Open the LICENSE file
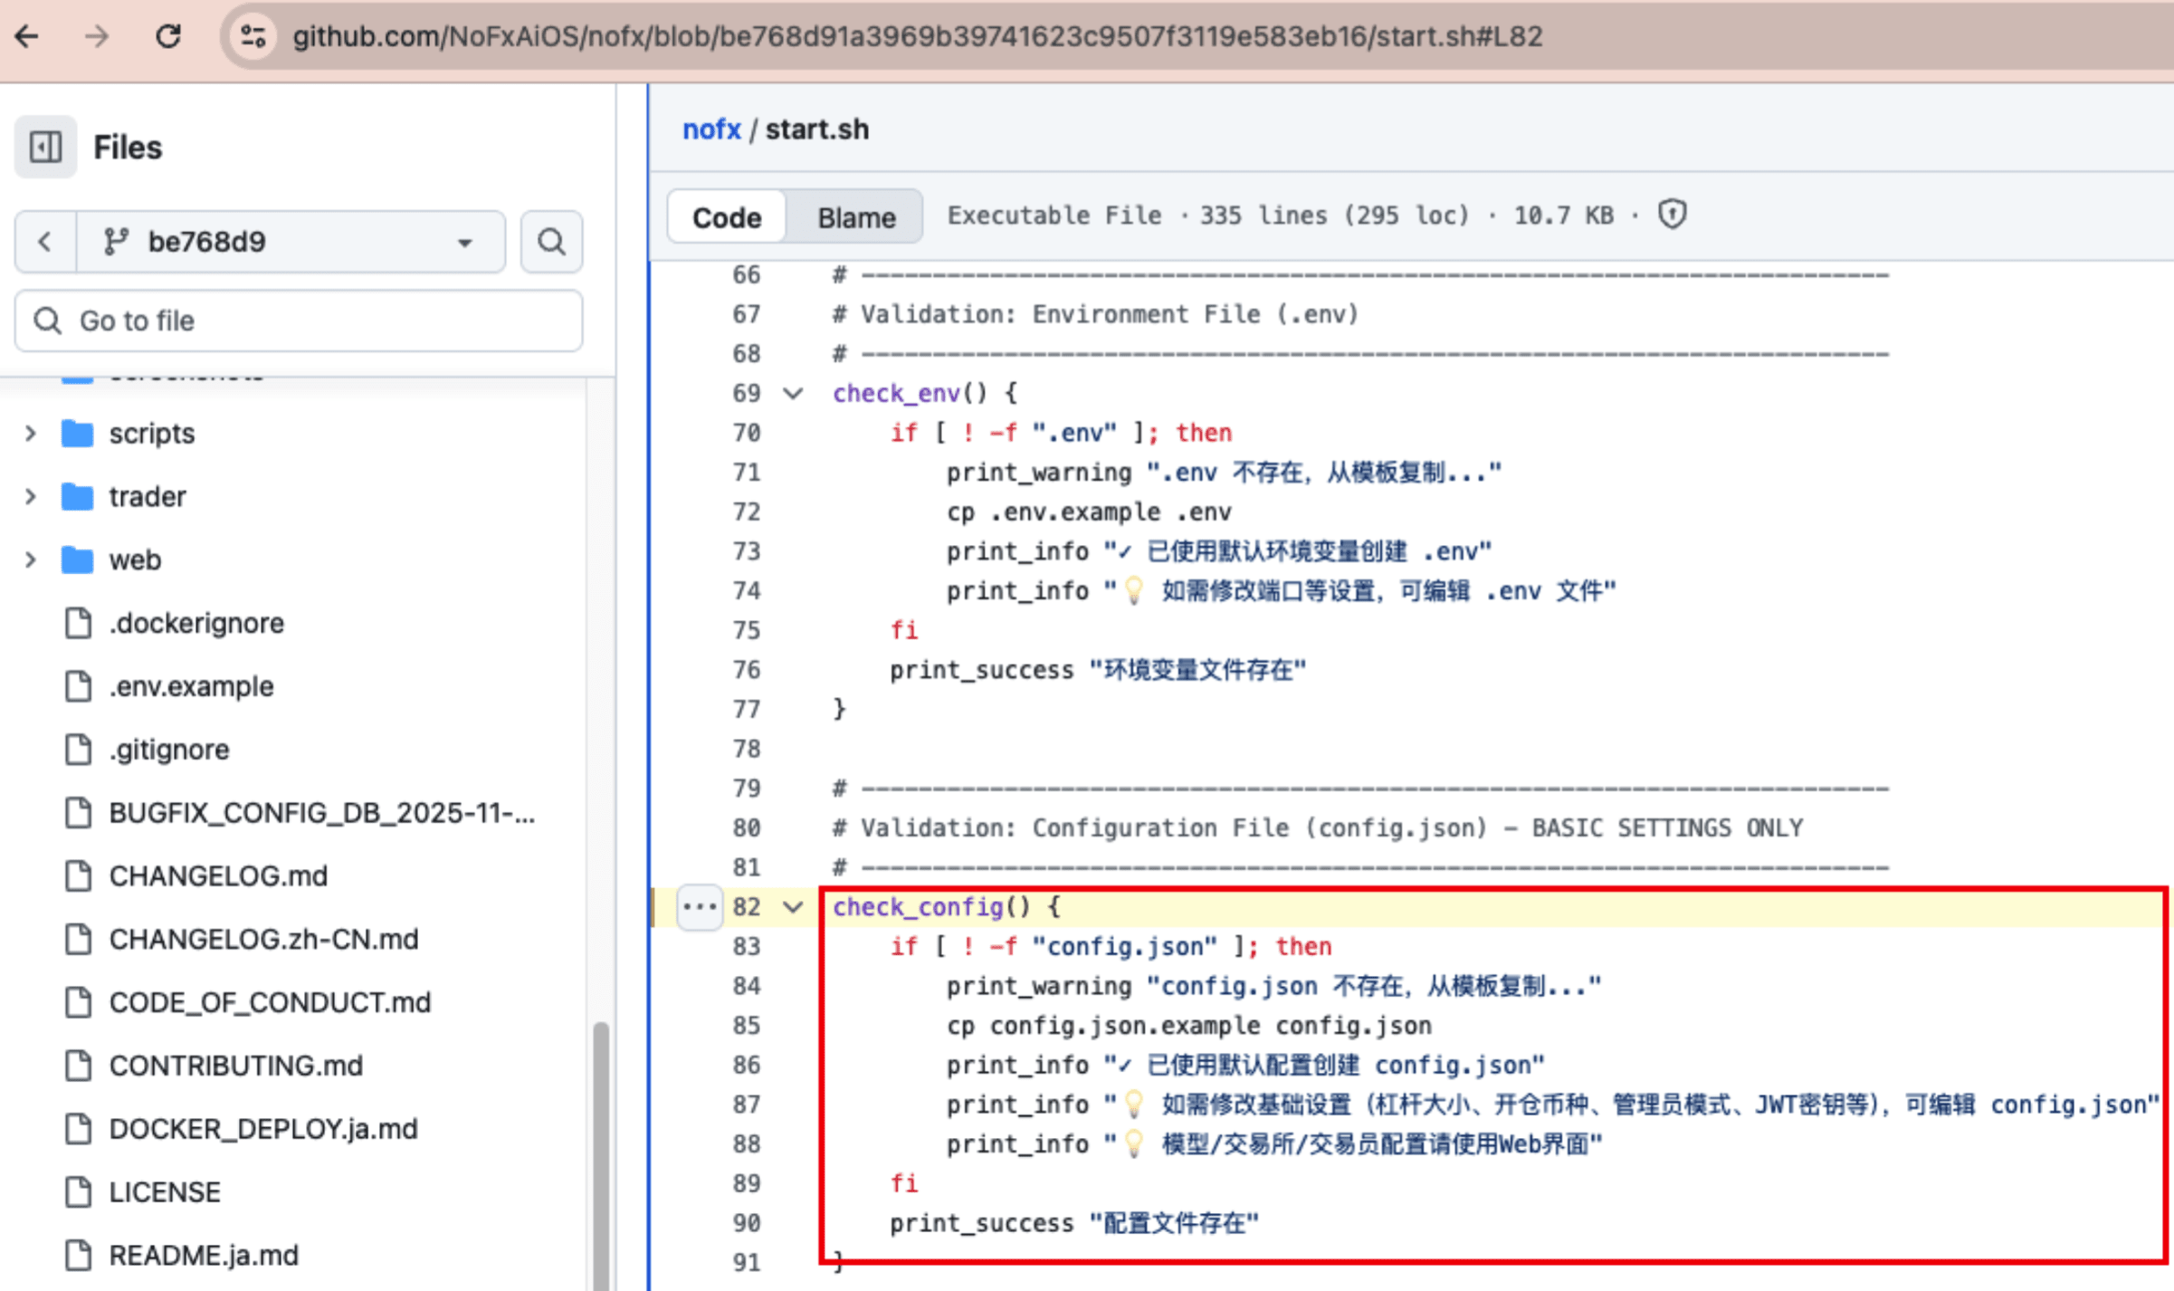Image resolution: width=2174 pixels, height=1291 pixels. [164, 1191]
